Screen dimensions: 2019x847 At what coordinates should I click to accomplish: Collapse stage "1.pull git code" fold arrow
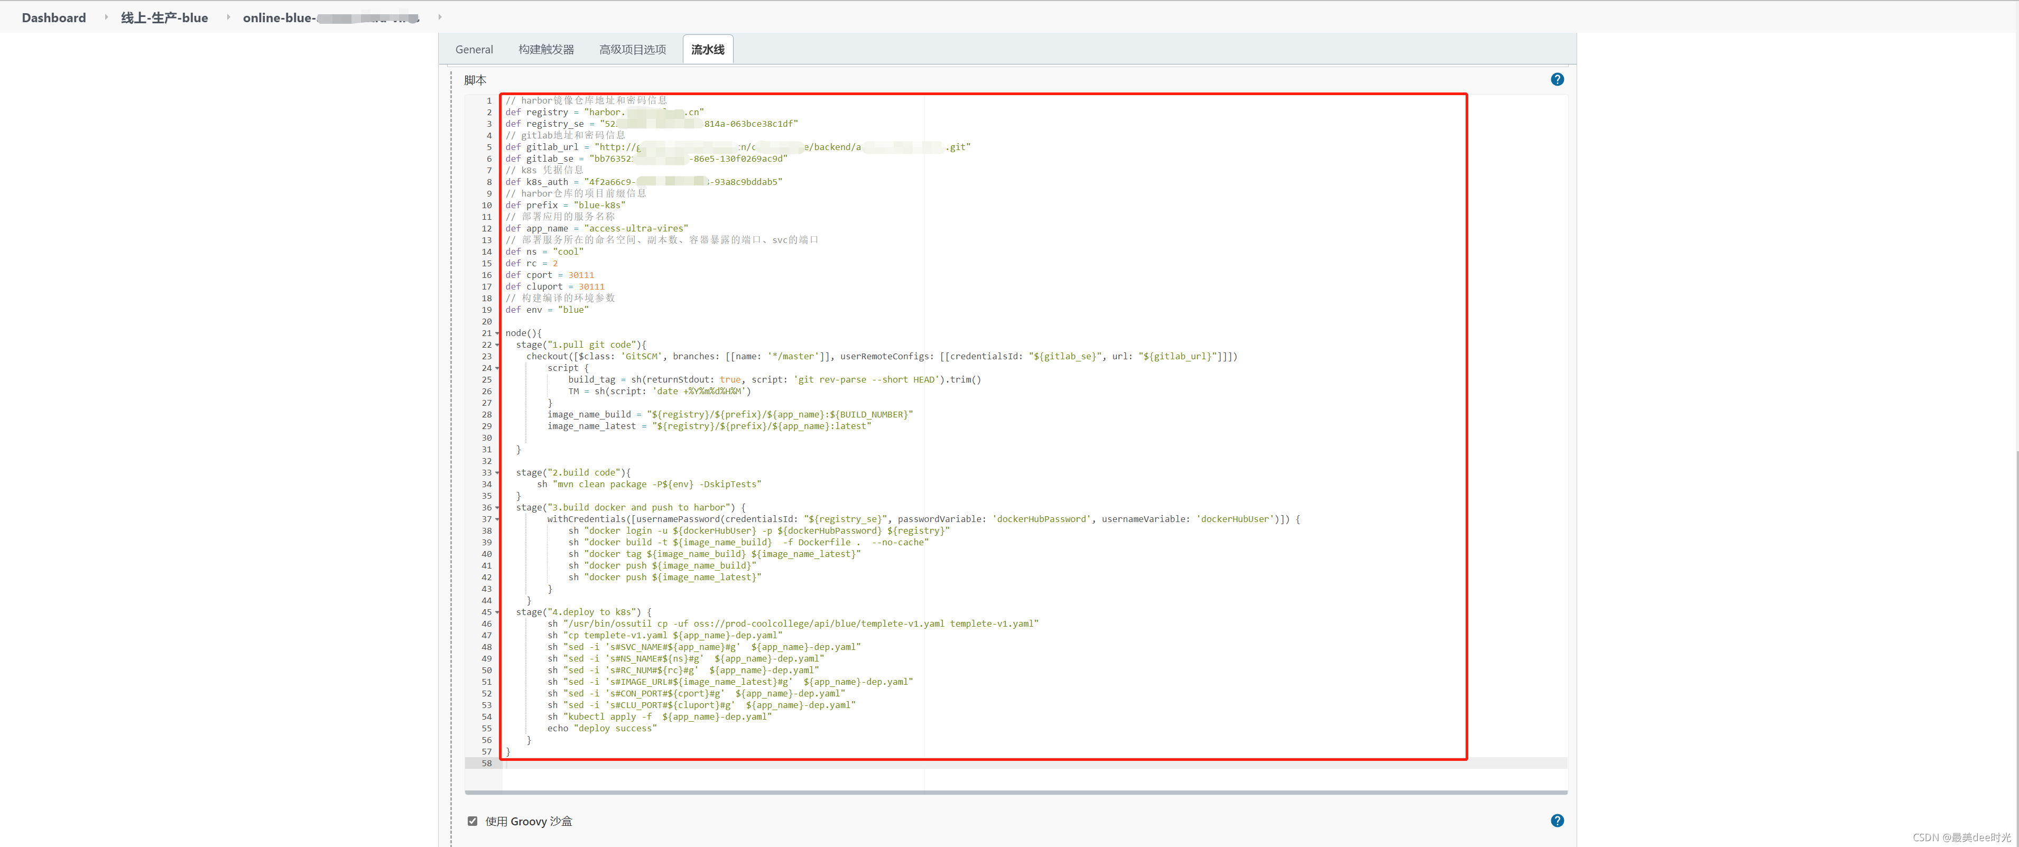pos(498,346)
